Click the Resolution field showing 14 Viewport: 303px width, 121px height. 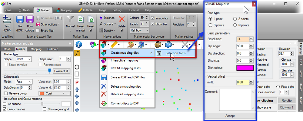click(x=243, y=39)
